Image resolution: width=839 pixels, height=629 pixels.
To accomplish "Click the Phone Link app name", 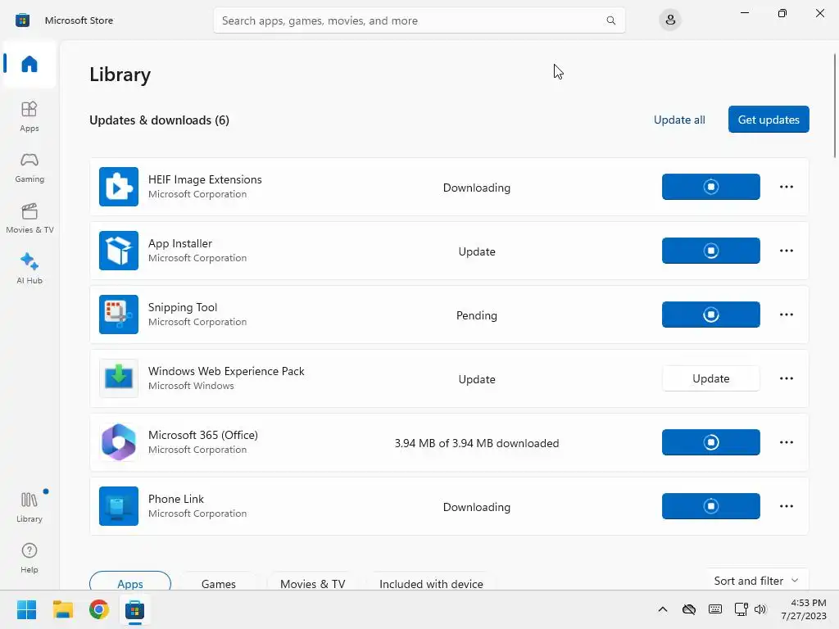I will tap(176, 499).
